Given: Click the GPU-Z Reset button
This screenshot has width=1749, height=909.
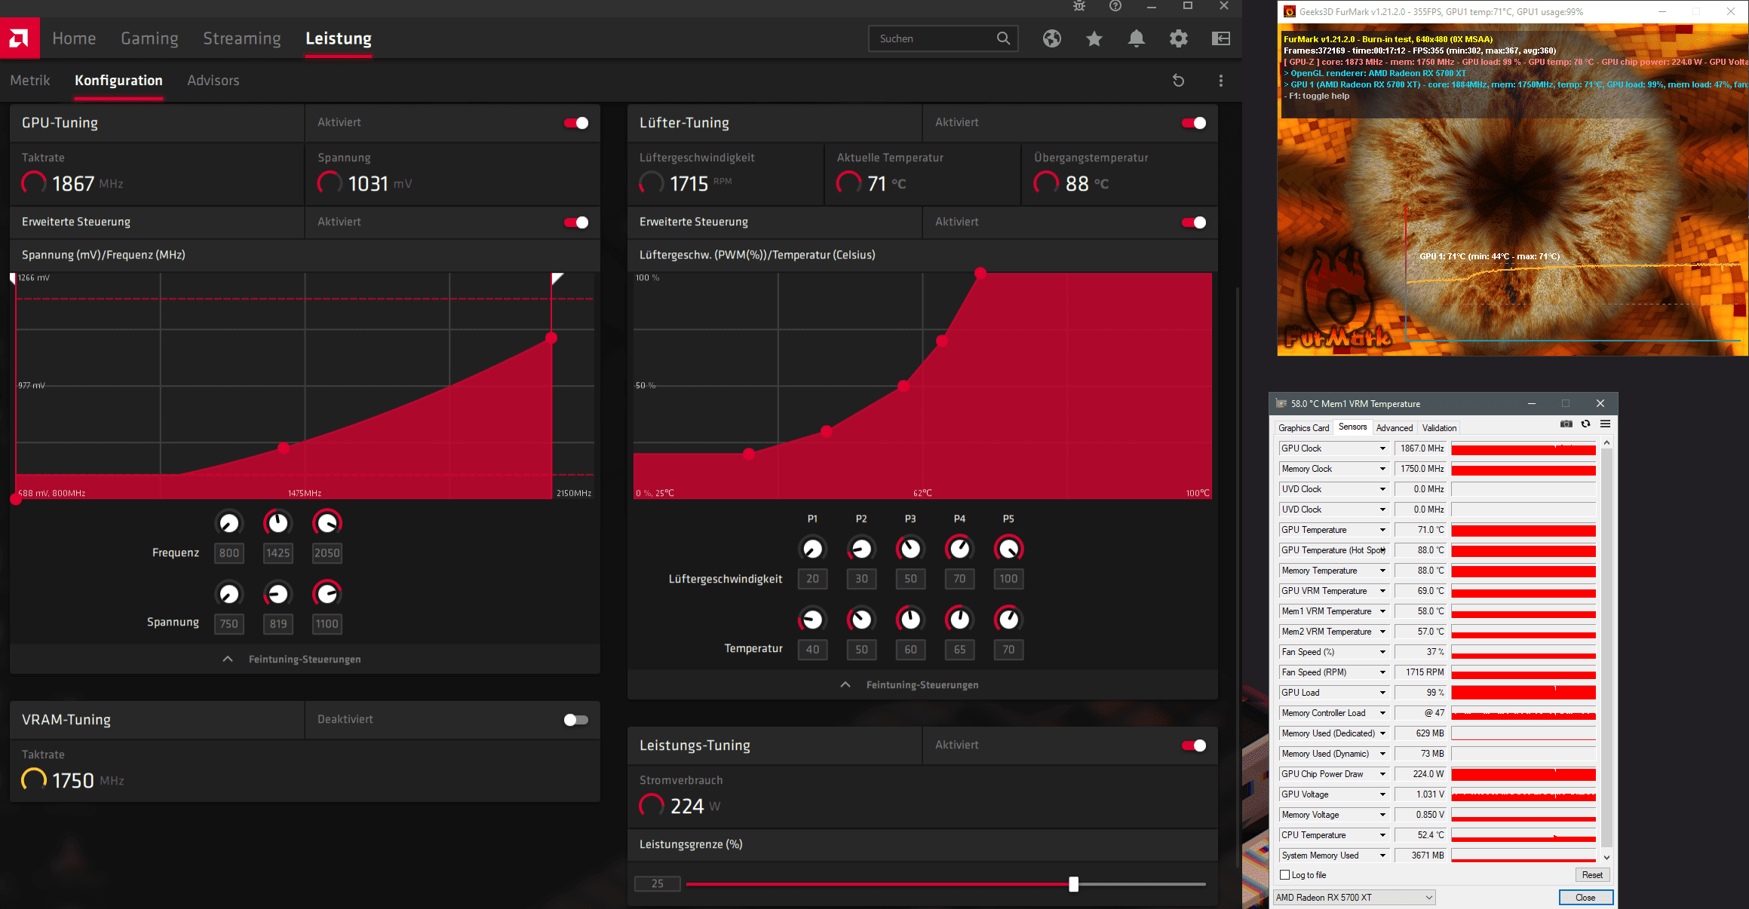Looking at the screenshot, I should tap(1592, 875).
